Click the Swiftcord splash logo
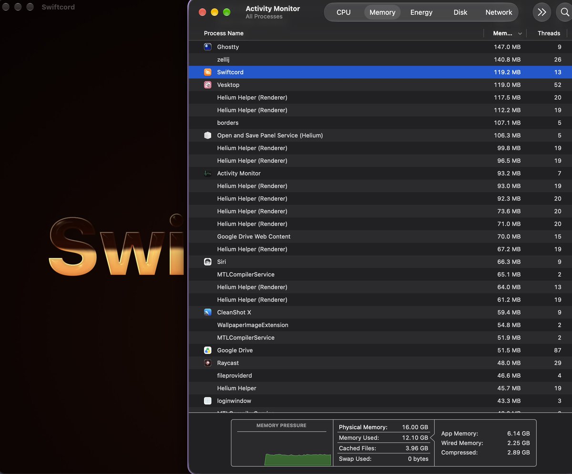This screenshot has width=572, height=474. 116,245
